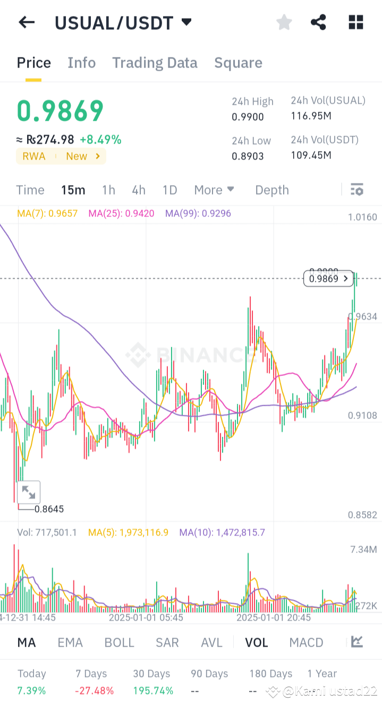
Task: Expand the More timeframe options
Action: (x=214, y=189)
